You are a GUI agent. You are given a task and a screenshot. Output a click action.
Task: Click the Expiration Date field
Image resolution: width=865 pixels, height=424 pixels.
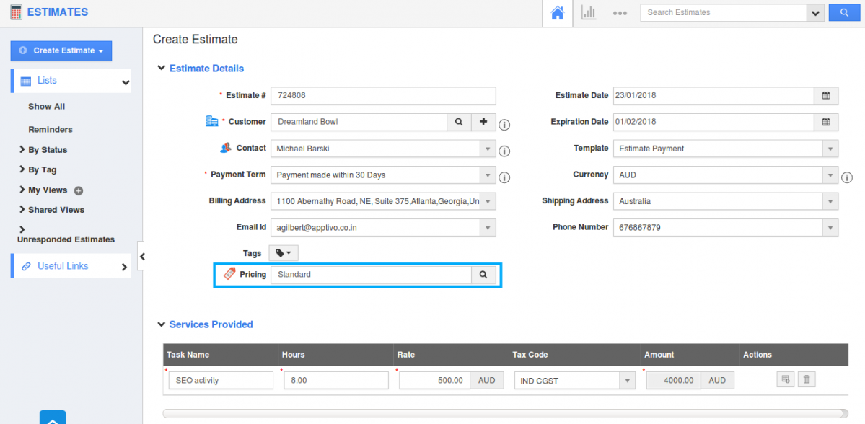713,122
